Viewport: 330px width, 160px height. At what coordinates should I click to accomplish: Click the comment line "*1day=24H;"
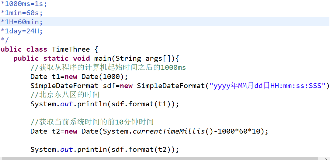click(x=22, y=31)
